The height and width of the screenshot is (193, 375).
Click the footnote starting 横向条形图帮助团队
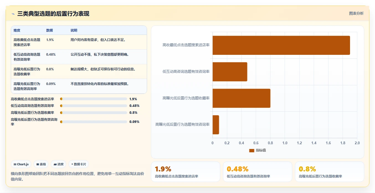[77, 176]
